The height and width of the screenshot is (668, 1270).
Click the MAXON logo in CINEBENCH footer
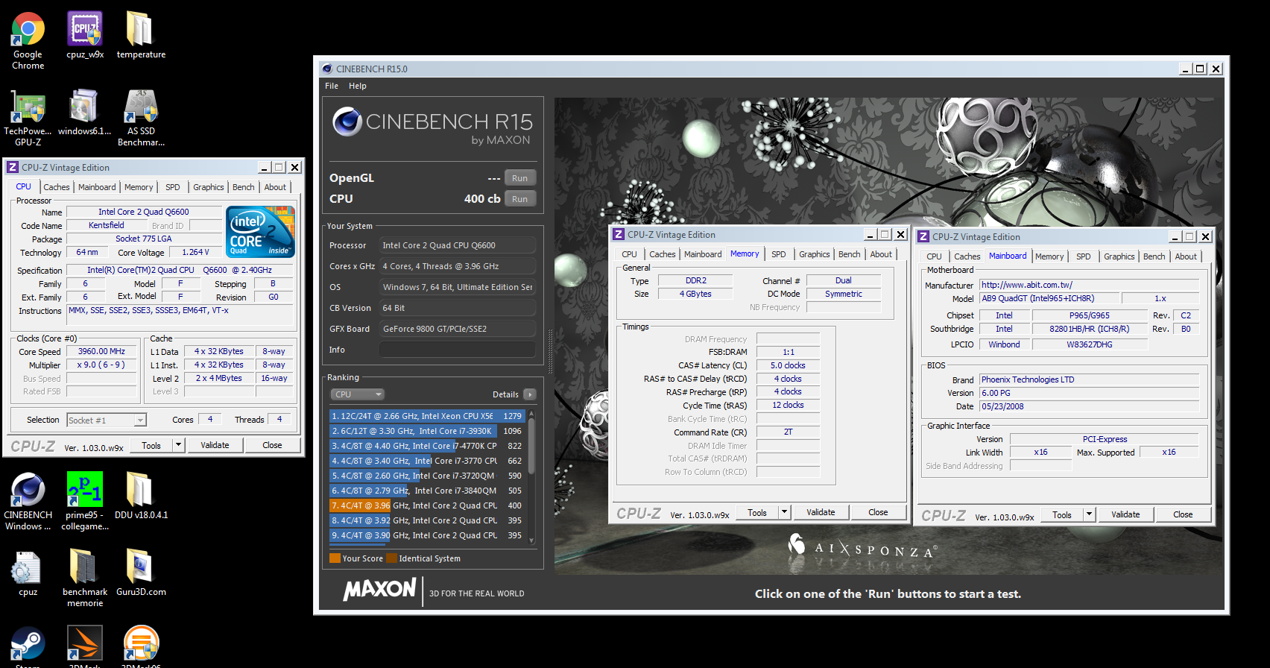click(379, 590)
